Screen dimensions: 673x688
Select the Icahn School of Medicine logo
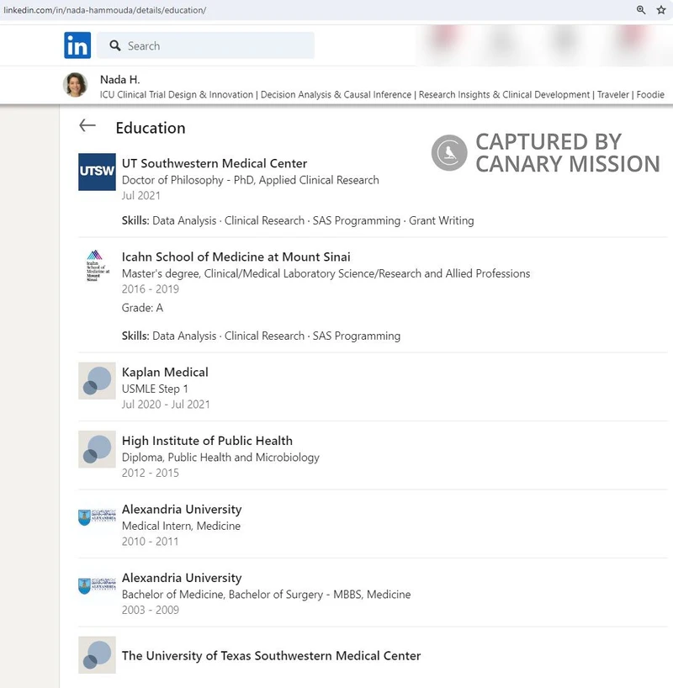point(96,267)
